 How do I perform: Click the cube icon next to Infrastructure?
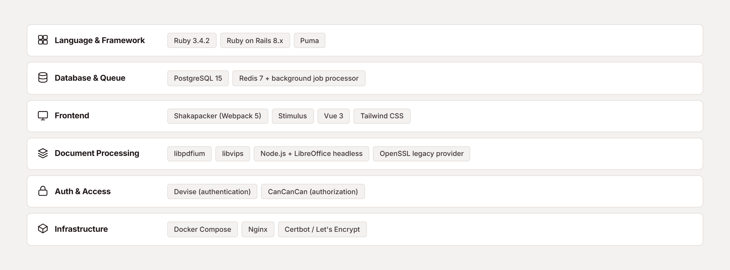pos(43,229)
